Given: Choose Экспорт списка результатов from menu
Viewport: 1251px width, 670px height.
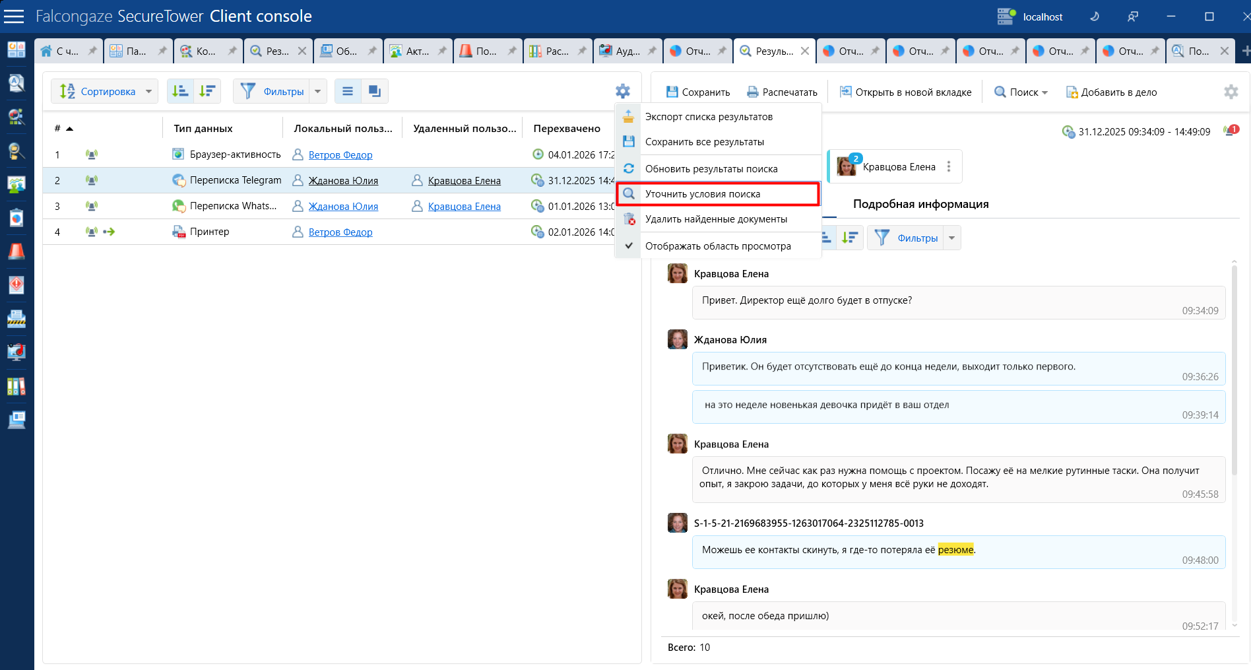Looking at the screenshot, I should [x=708, y=117].
